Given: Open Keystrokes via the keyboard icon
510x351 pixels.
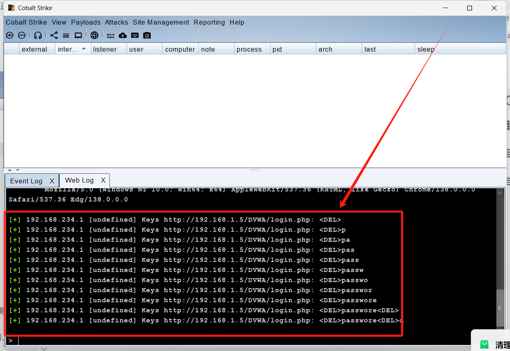Looking at the screenshot, I should tap(135, 35).
